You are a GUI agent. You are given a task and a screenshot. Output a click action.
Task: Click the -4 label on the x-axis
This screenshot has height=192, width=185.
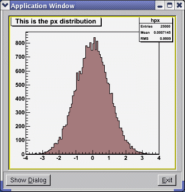26,158
